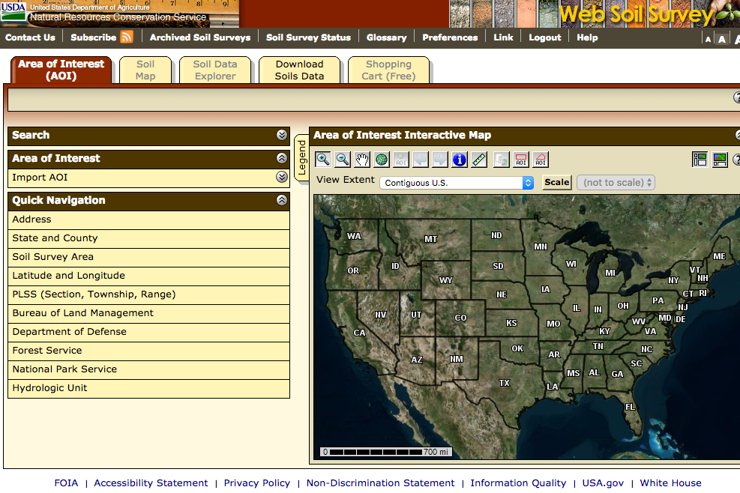Open the White House footer link
This screenshot has height=493, width=740.
coord(670,483)
